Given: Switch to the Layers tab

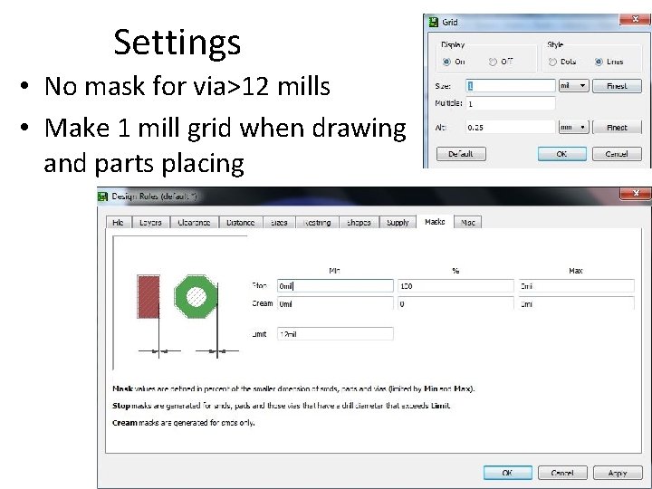Looking at the screenshot, I should click(150, 223).
